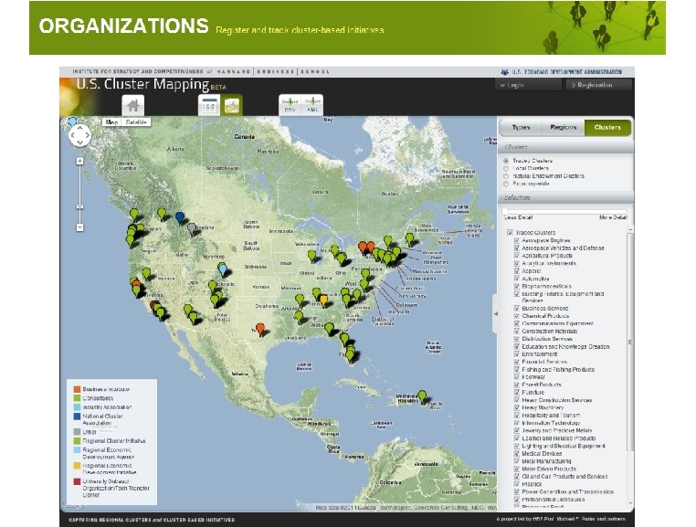696x527 pixels.
Task: Open the Types tab
Action: point(522,128)
